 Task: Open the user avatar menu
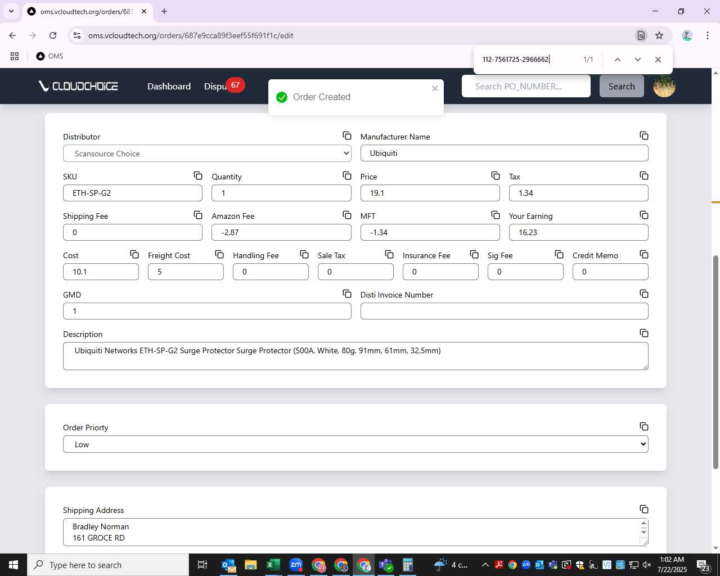[x=664, y=86]
